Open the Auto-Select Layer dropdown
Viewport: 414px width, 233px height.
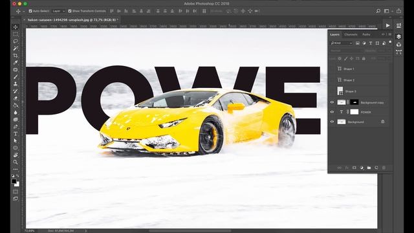coord(58,11)
